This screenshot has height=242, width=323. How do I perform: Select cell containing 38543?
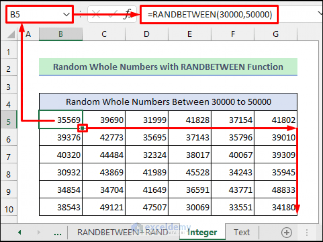pyautogui.click(x=61, y=207)
